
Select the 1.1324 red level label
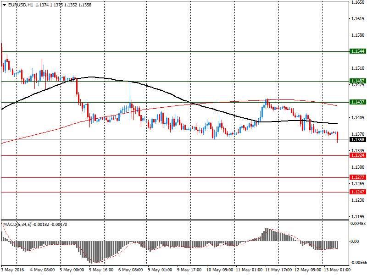(358, 155)
